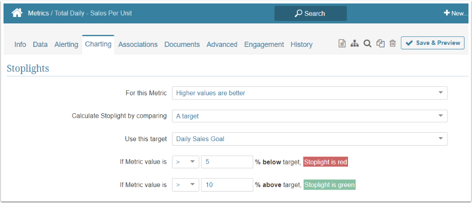Open the New menu with plus icon
The width and height of the screenshot is (472, 203).
tap(455, 13)
